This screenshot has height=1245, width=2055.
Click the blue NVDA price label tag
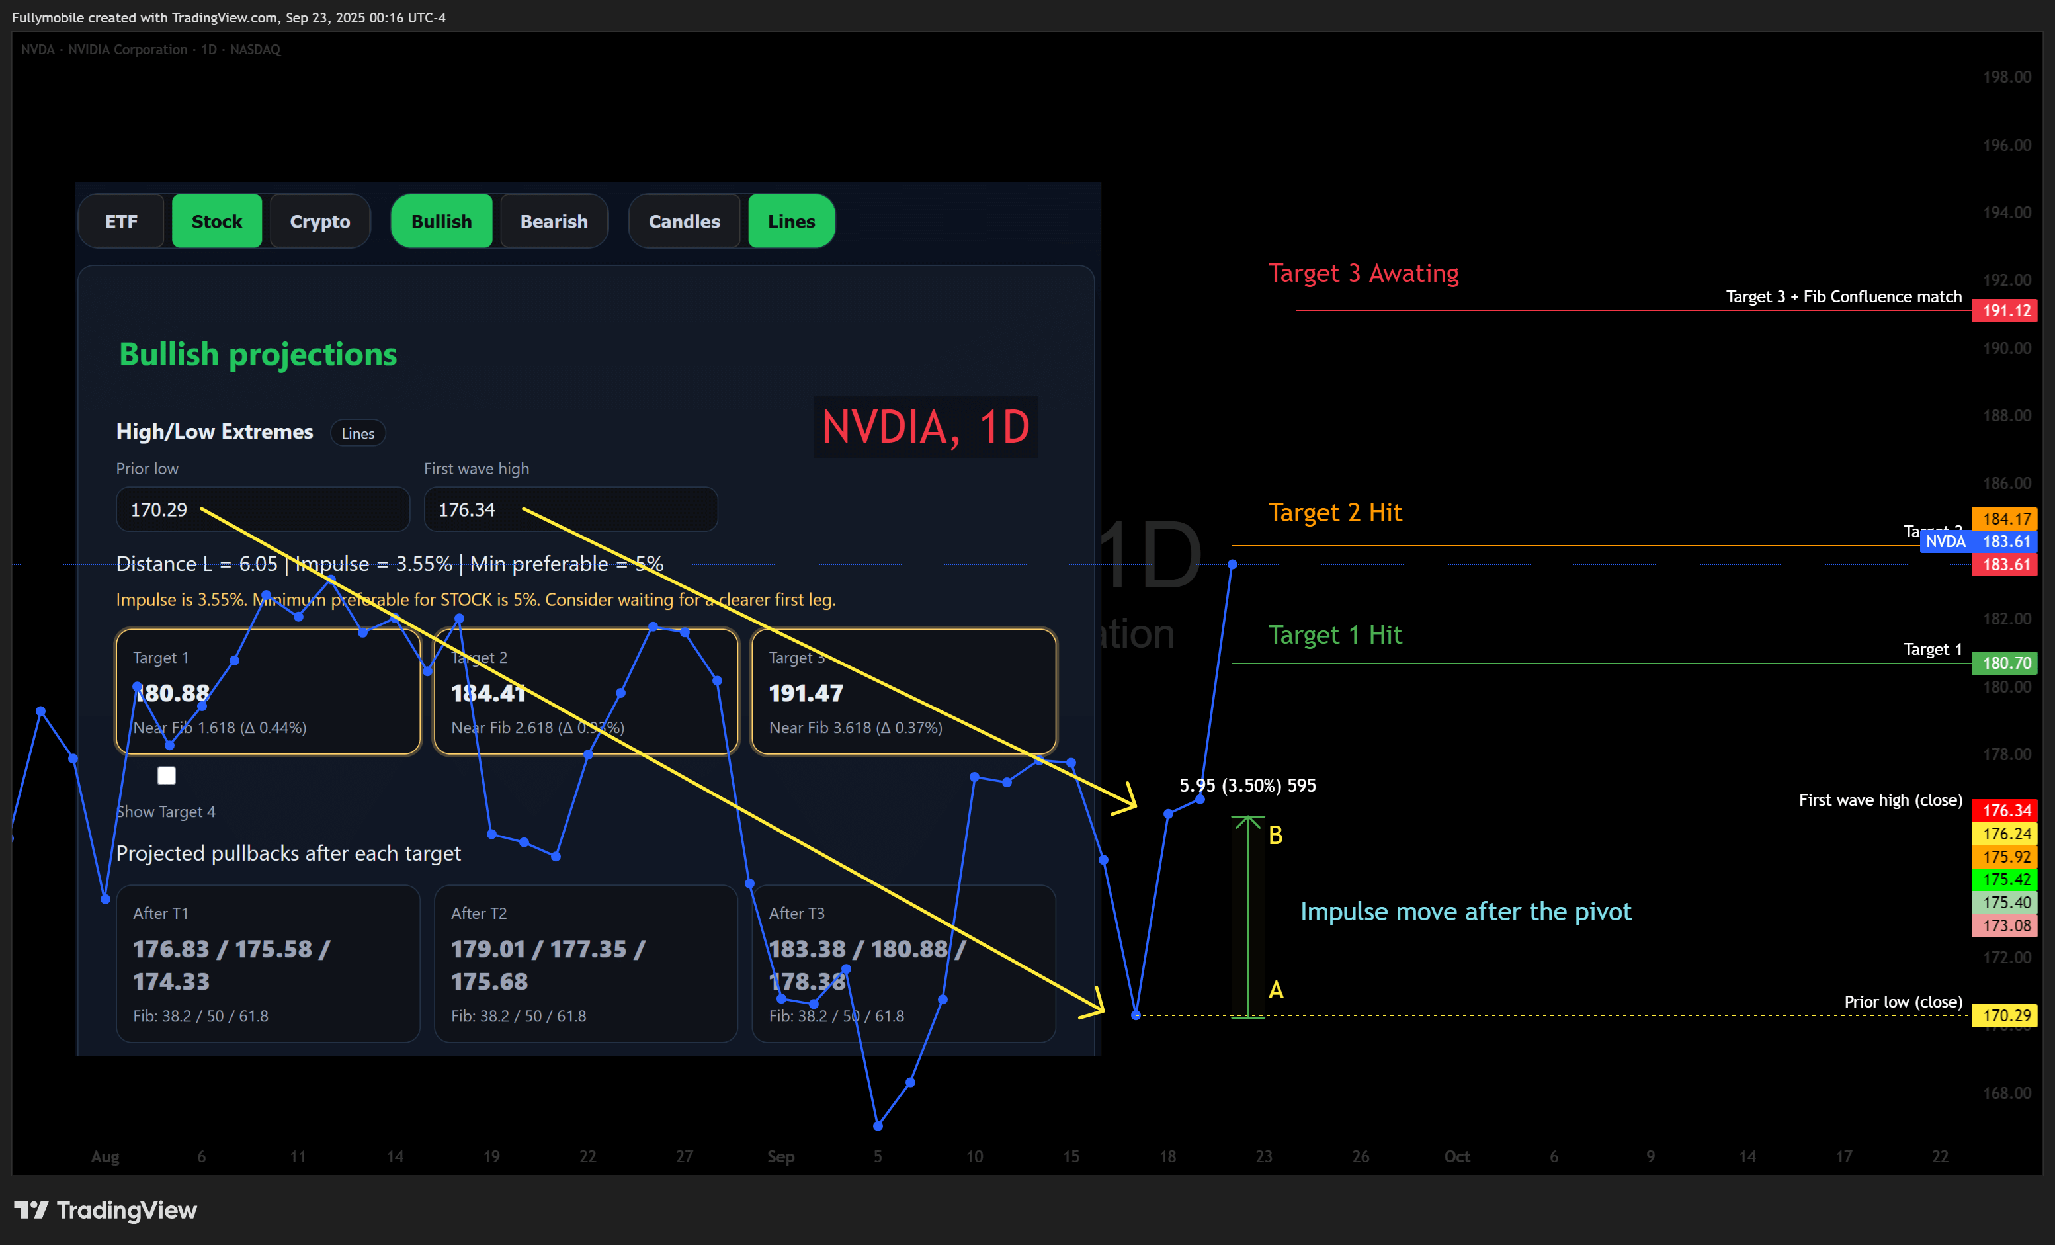(1945, 542)
